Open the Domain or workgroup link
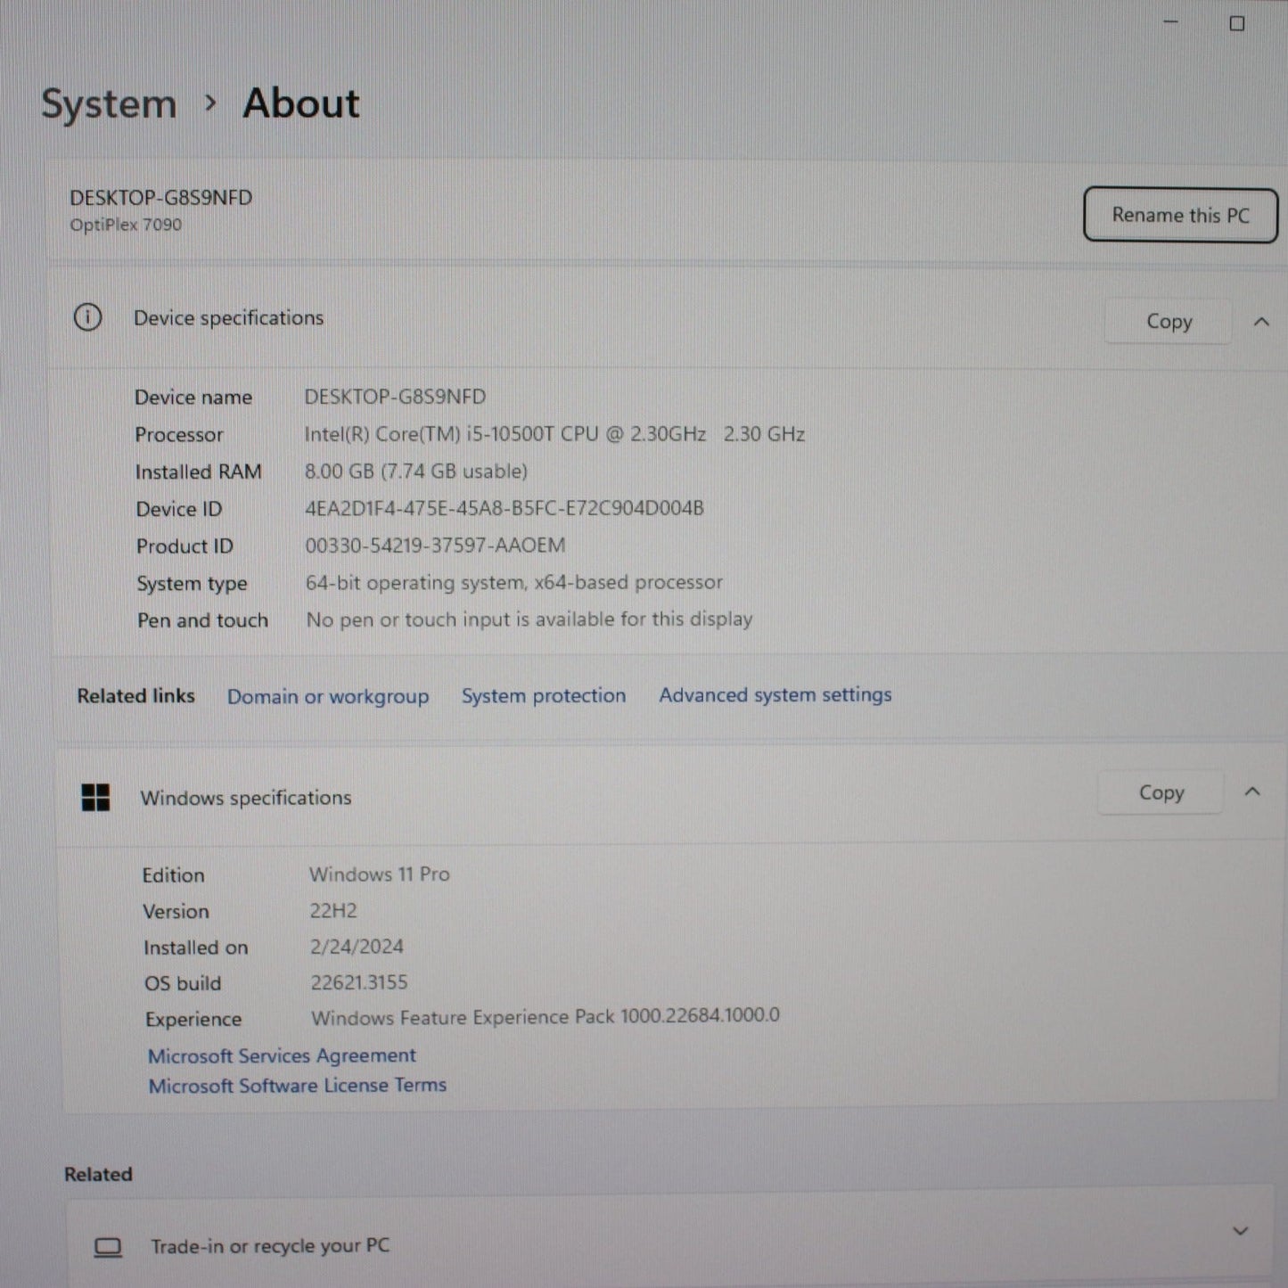The image size is (1288, 1288). click(328, 696)
